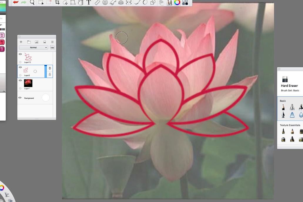The width and height of the screenshot is (303, 202).
Task: Click the layer opacity 100 value
Action: click(x=52, y=48)
